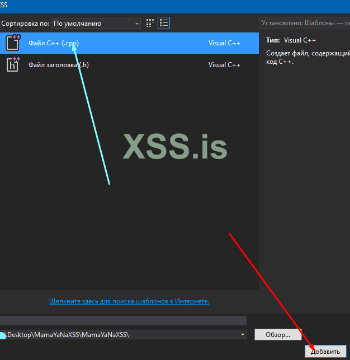Switch to medium icons list view
This screenshot has height=360, width=350.
pyautogui.click(x=164, y=23)
